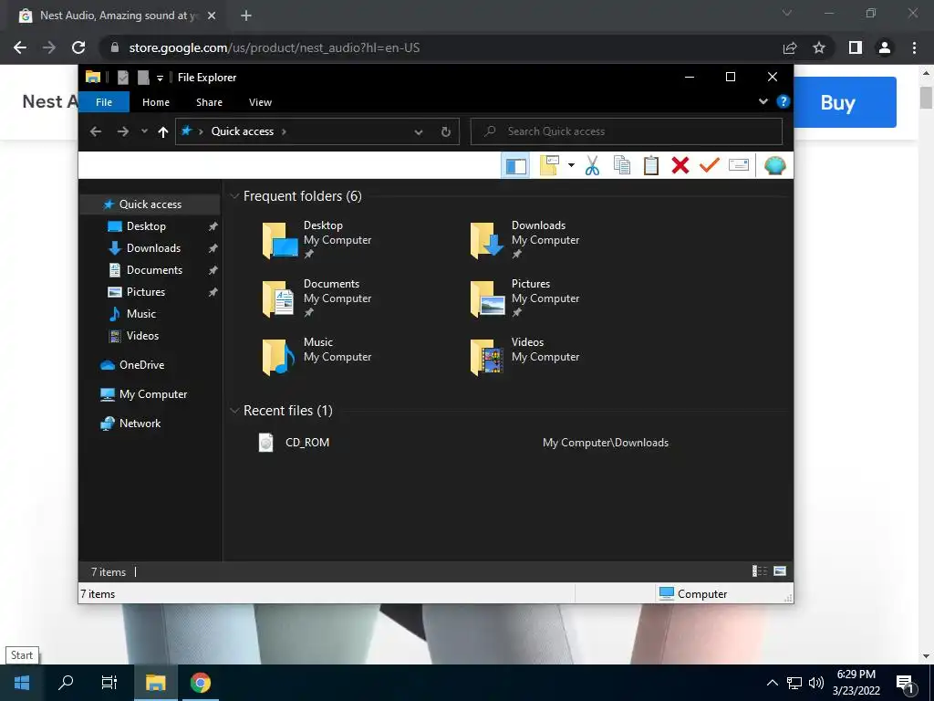
Task: Expand the ribbon with the chevron
Action: pos(763,101)
